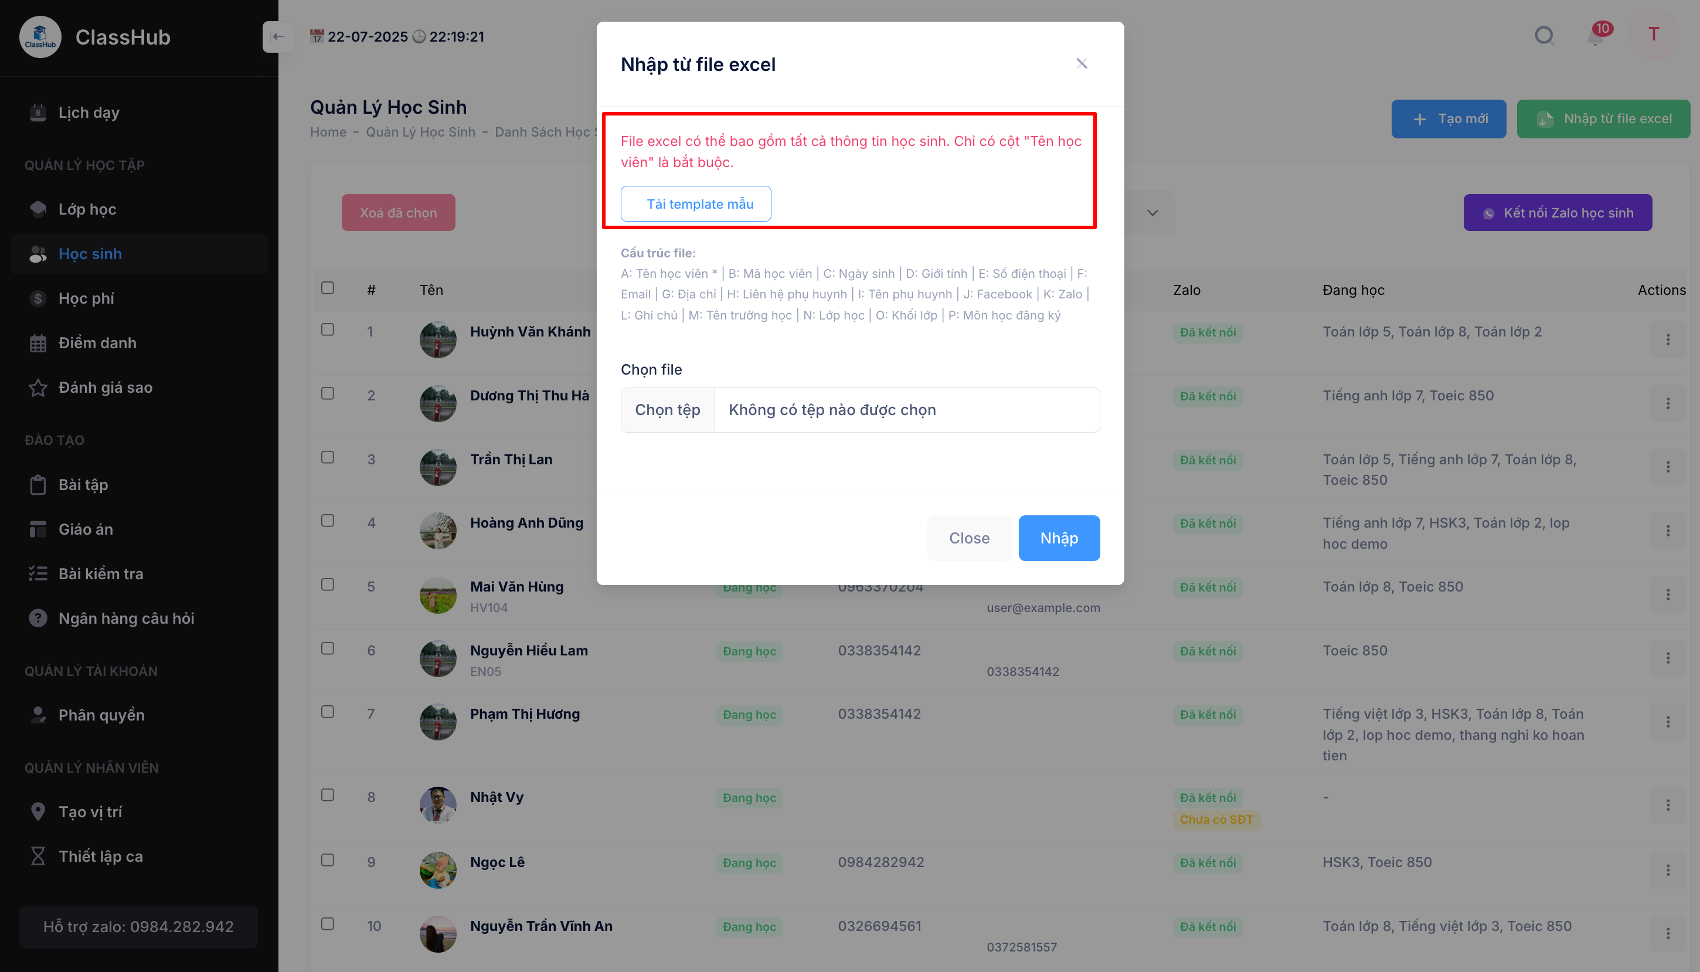The image size is (1700, 972).
Task: Open actions menu for Huỳnh Văn Khánh
Action: [x=1668, y=340]
